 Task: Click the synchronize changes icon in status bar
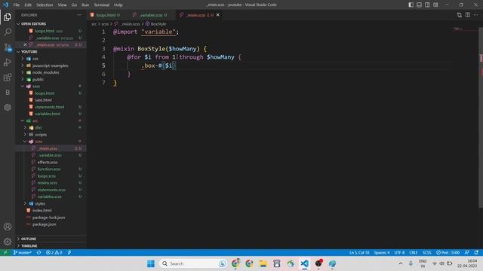[x=38, y=252]
